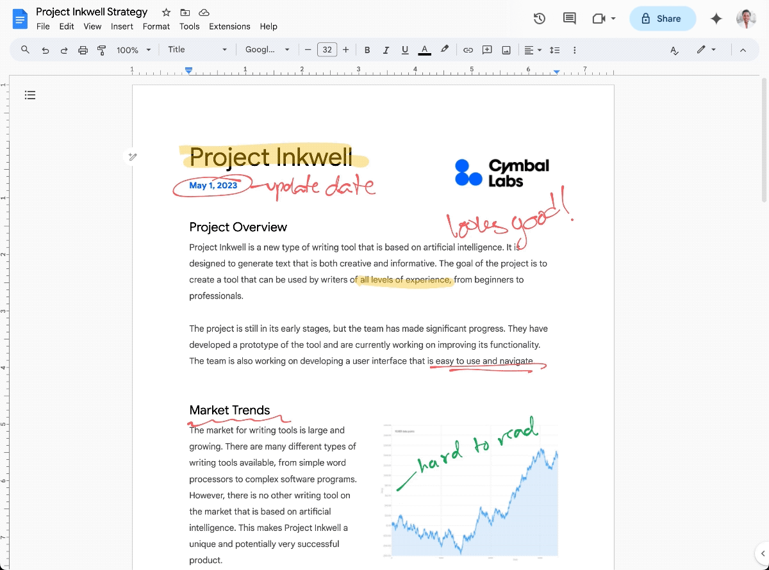This screenshot has height=570, width=769.
Task: Toggle bold formatting
Action: coord(367,50)
